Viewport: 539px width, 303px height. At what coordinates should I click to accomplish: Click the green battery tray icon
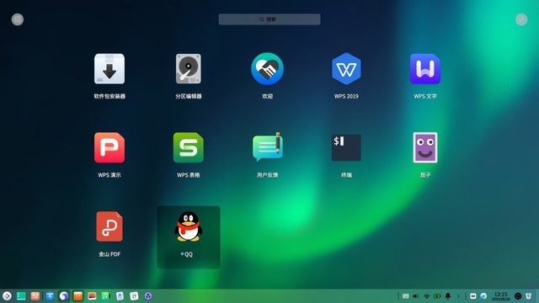[437, 296]
